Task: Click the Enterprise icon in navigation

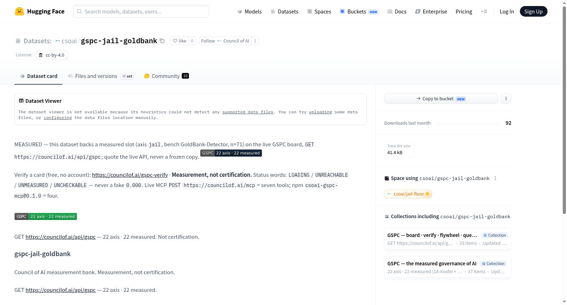Action: coord(418,11)
